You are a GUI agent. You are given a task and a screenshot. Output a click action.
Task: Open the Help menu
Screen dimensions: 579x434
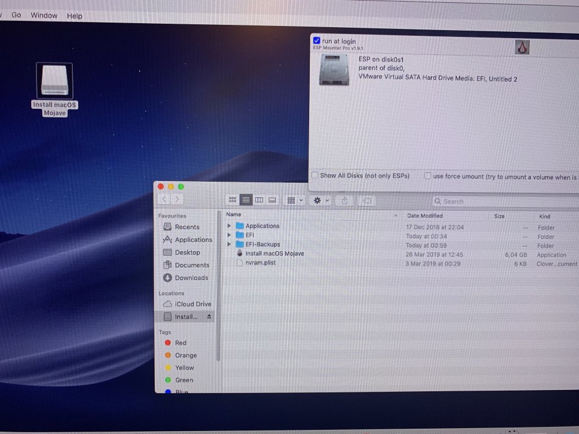point(75,16)
